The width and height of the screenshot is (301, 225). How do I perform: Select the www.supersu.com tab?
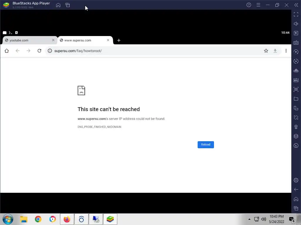click(85, 40)
